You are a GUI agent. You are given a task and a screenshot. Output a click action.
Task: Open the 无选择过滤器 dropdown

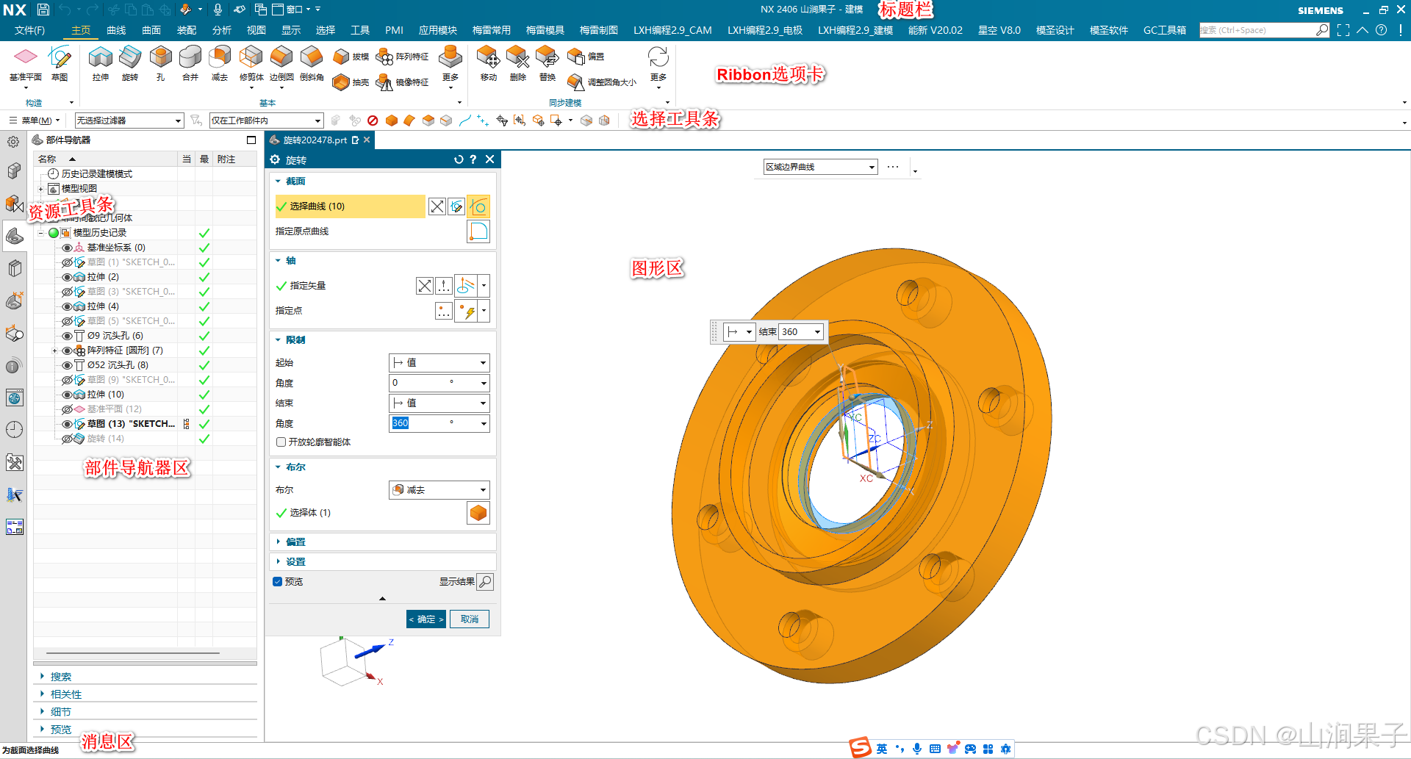[129, 120]
